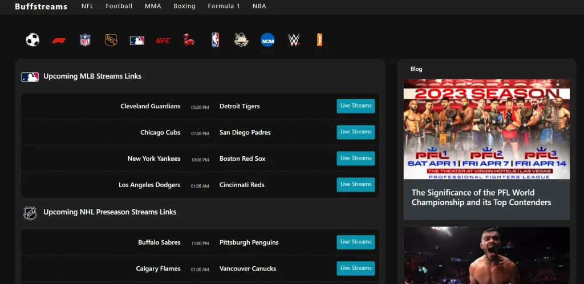Open Live Streams for Yankees vs Red Sox
The height and width of the screenshot is (284, 584).
(355, 159)
